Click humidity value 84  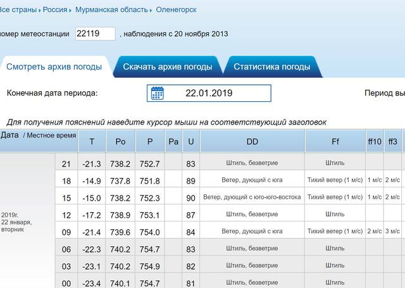tap(190, 232)
